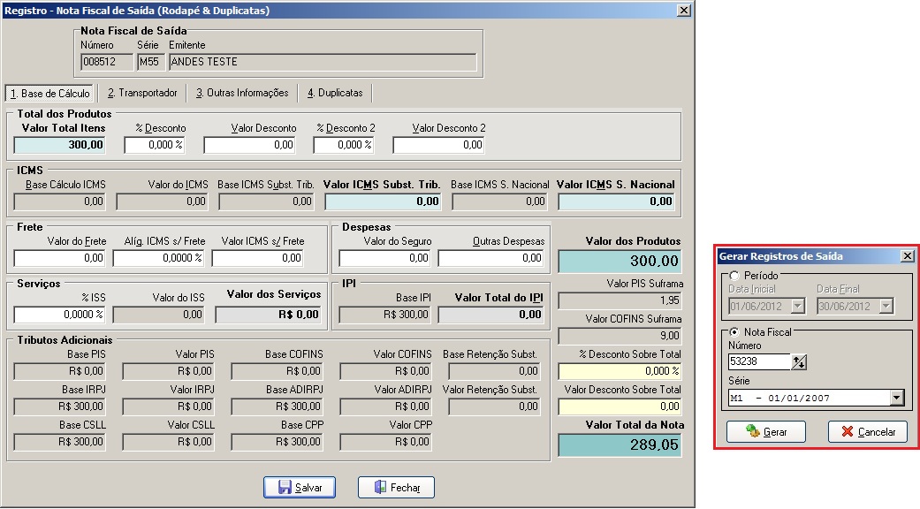Click the Valor dos Produtos 300,00 field

pos(620,262)
